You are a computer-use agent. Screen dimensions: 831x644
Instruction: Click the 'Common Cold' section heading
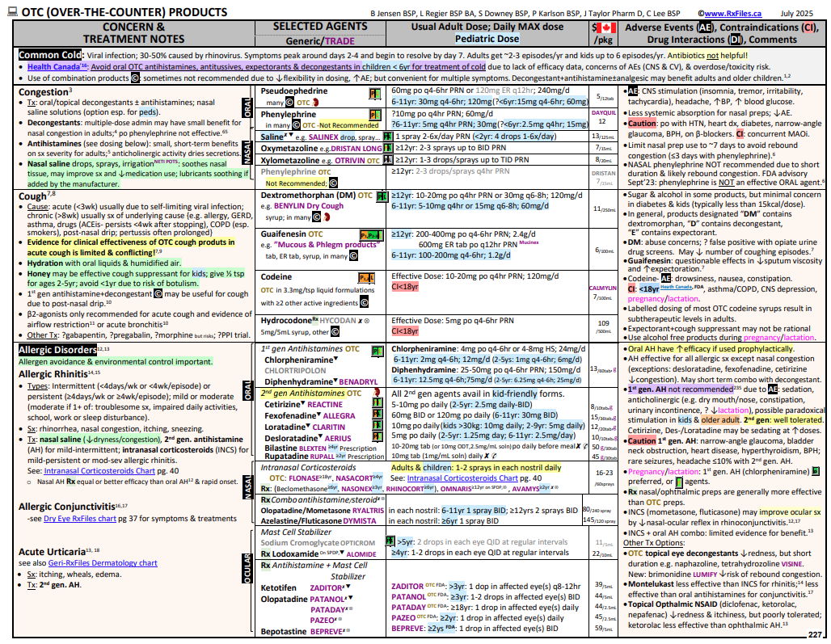tap(50, 55)
